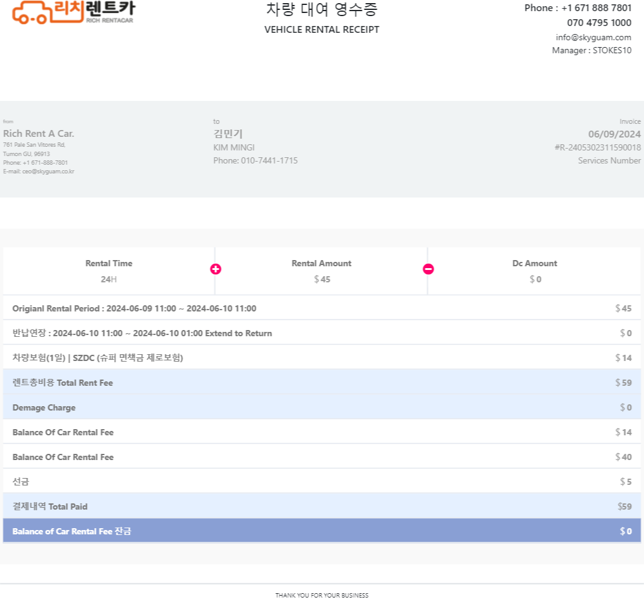The image size is (644, 600).
Task: Click customer phone 010-7441-1715
Action: [269, 160]
